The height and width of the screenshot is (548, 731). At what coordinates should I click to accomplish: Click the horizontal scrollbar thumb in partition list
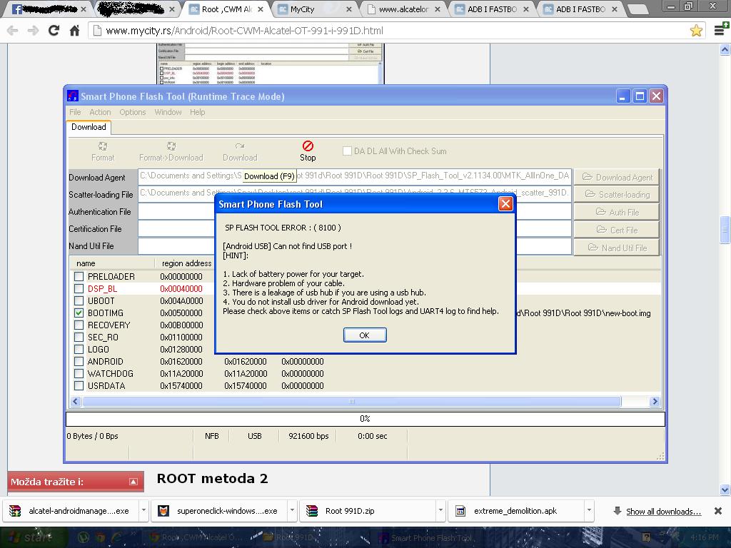352,401
